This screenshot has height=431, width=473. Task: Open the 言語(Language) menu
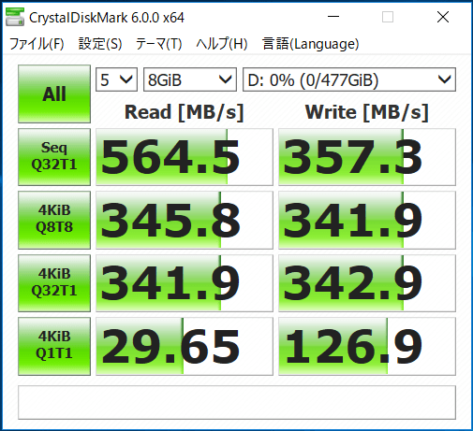311,44
